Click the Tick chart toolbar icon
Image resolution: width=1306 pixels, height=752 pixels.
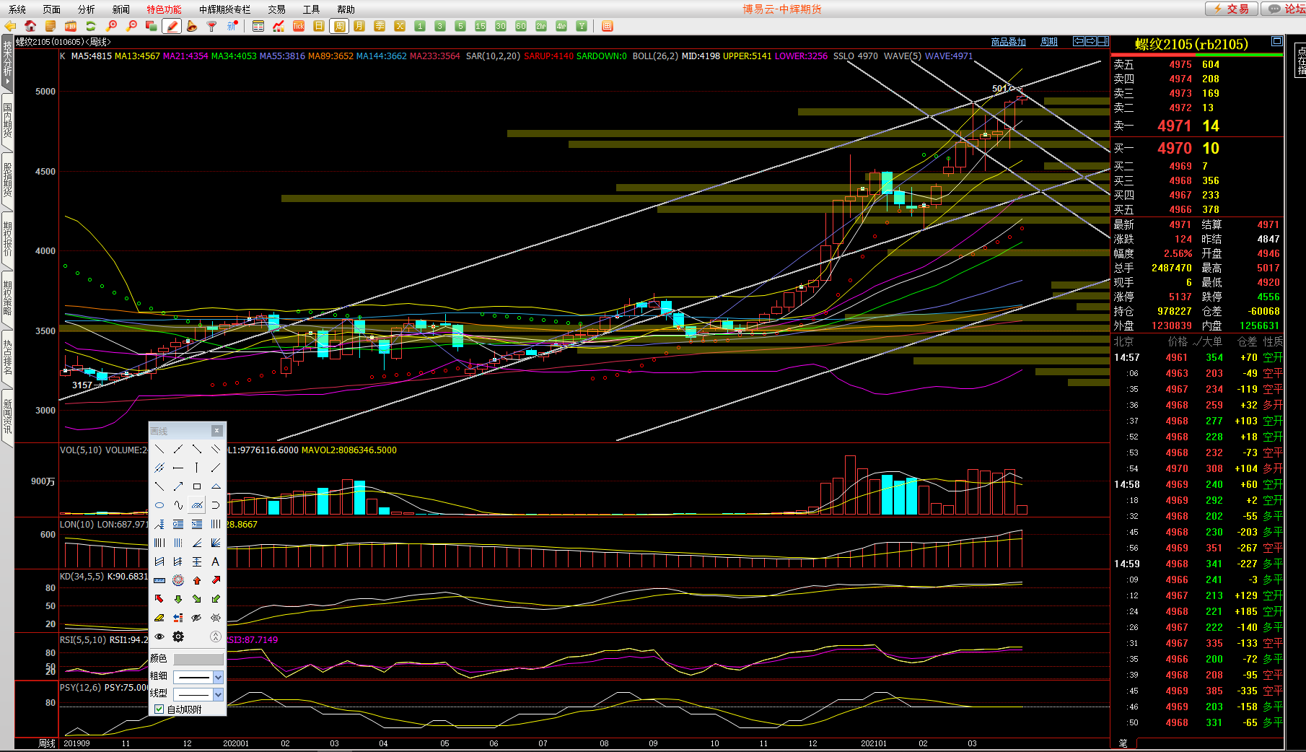299,26
